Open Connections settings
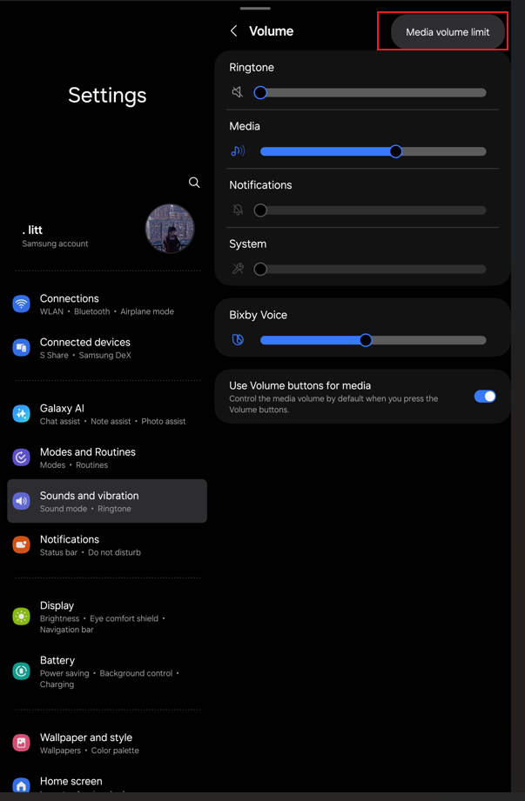Image resolution: width=525 pixels, height=801 pixels. [107, 304]
